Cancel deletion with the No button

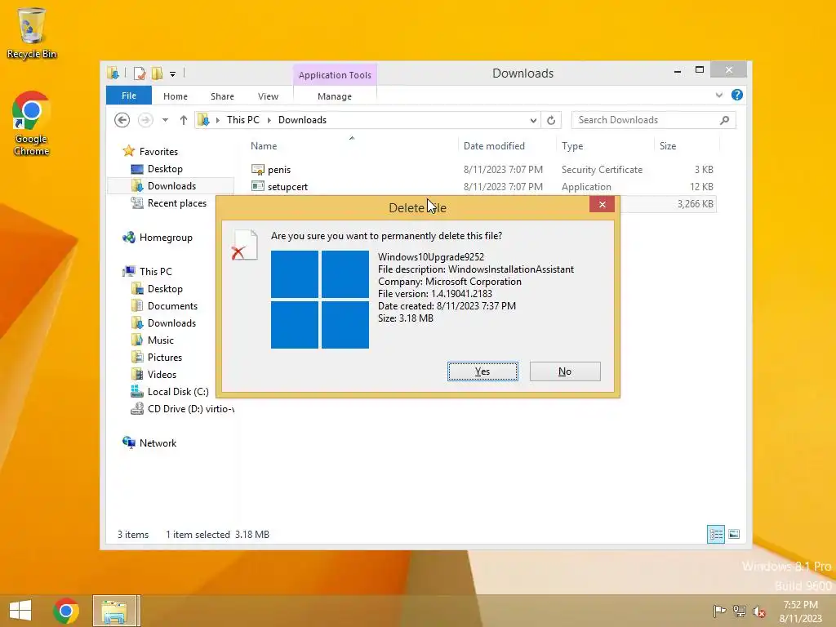[x=565, y=371]
